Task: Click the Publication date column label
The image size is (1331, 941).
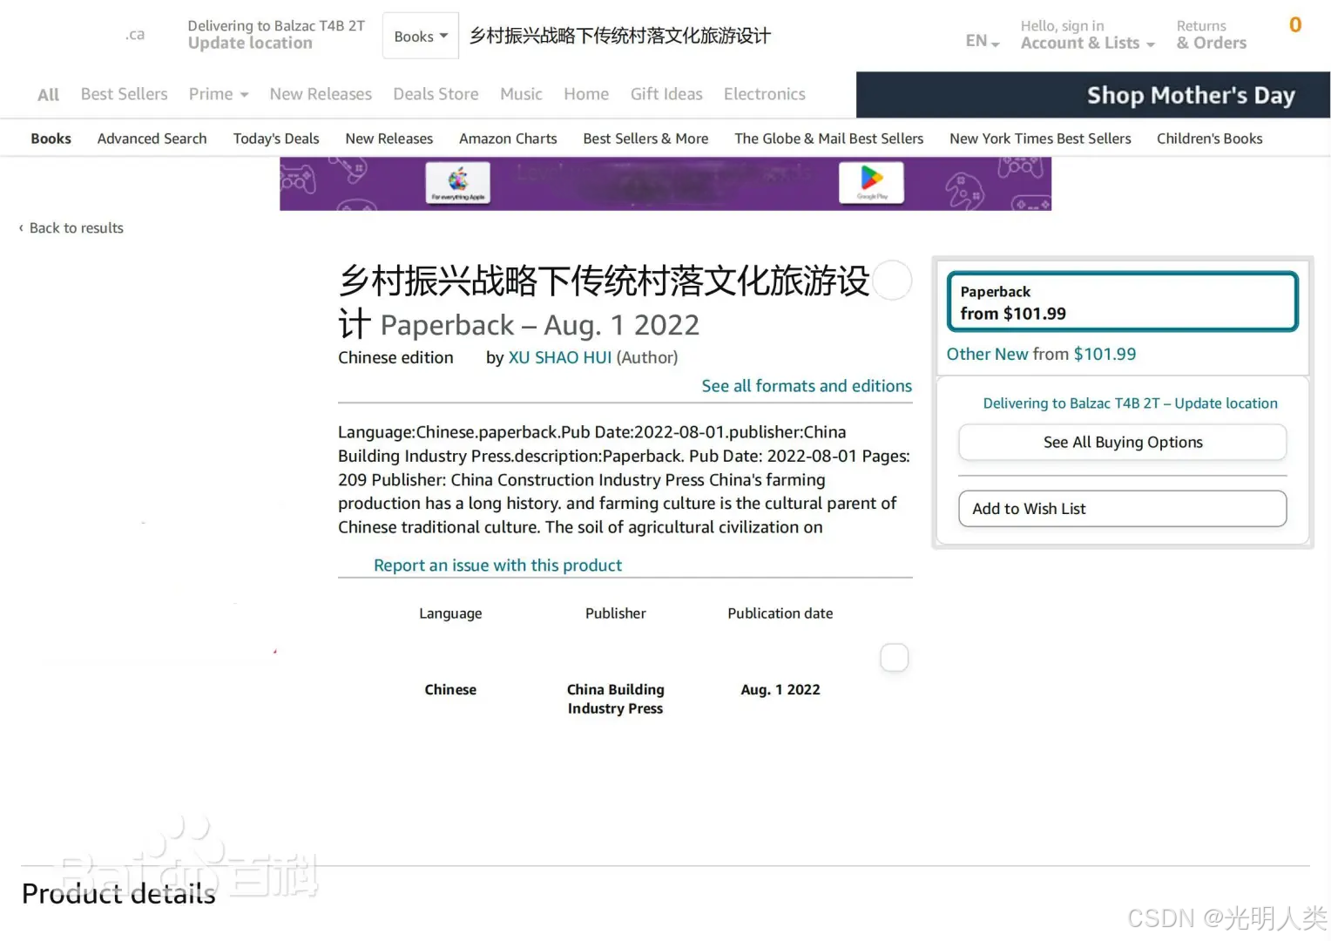Action: pos(780,613)
